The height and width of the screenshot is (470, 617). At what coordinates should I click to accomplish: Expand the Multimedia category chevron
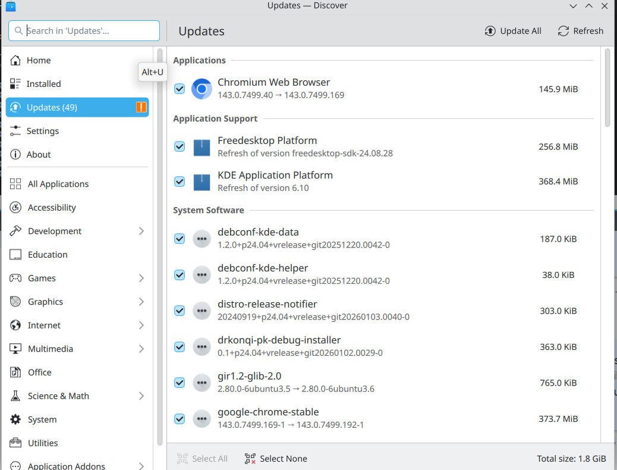(x=141, y=349)
